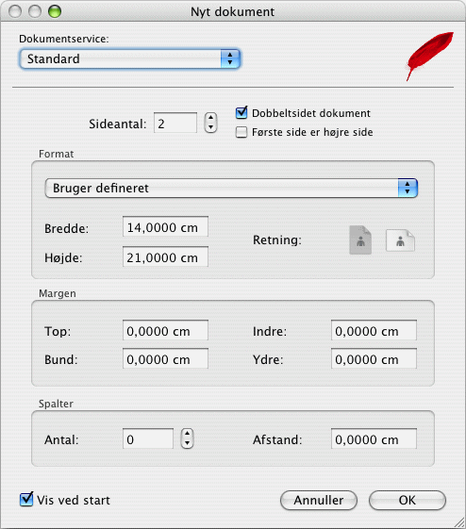Click the red feather Scribus logo

(x=429, y=56)
